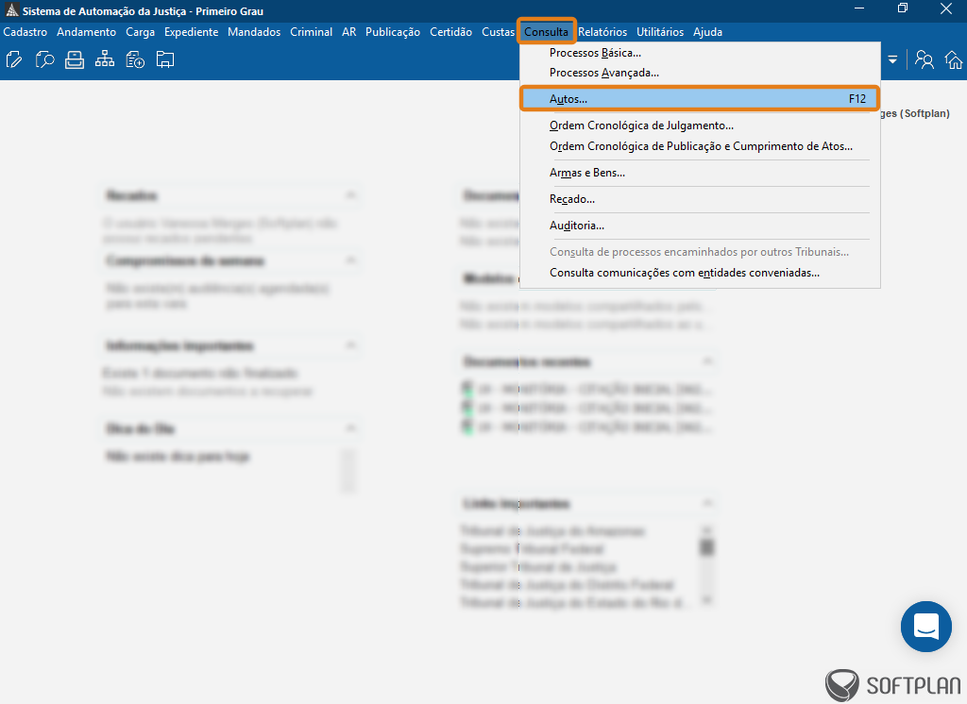Open the hierarchy workflow toolbar icon
The width and height of the screenshot is (967, 704).
click(x=105, y=59)
